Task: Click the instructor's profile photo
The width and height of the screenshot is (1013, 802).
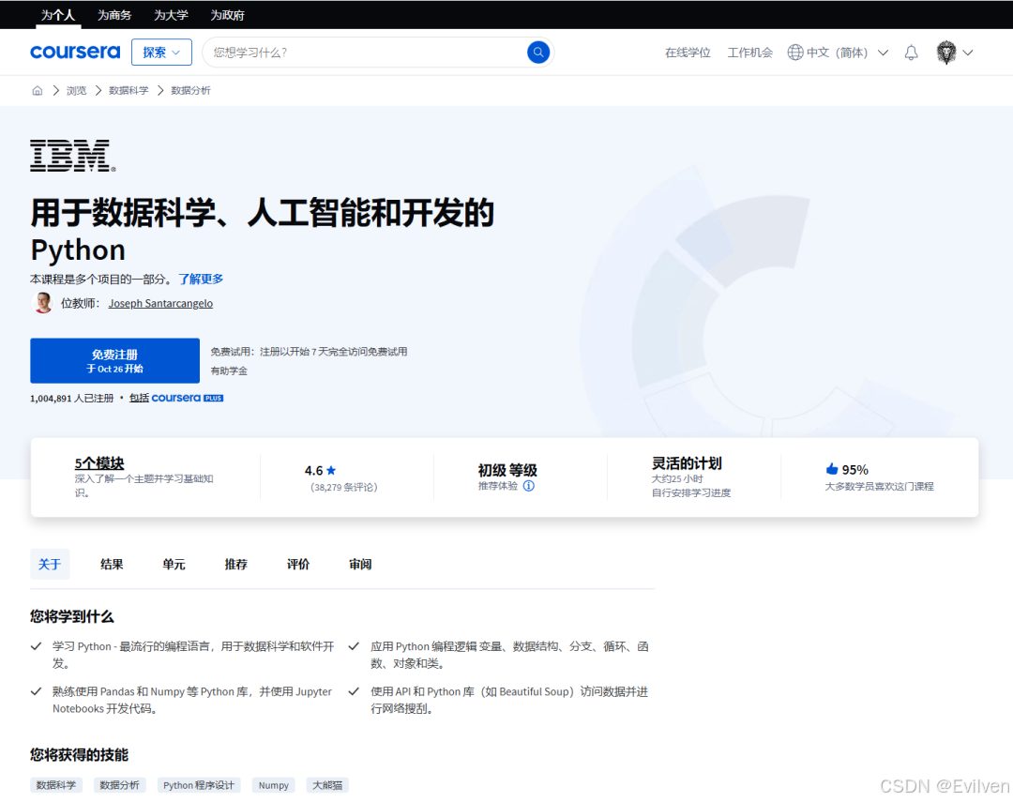Action: [42, 302]
